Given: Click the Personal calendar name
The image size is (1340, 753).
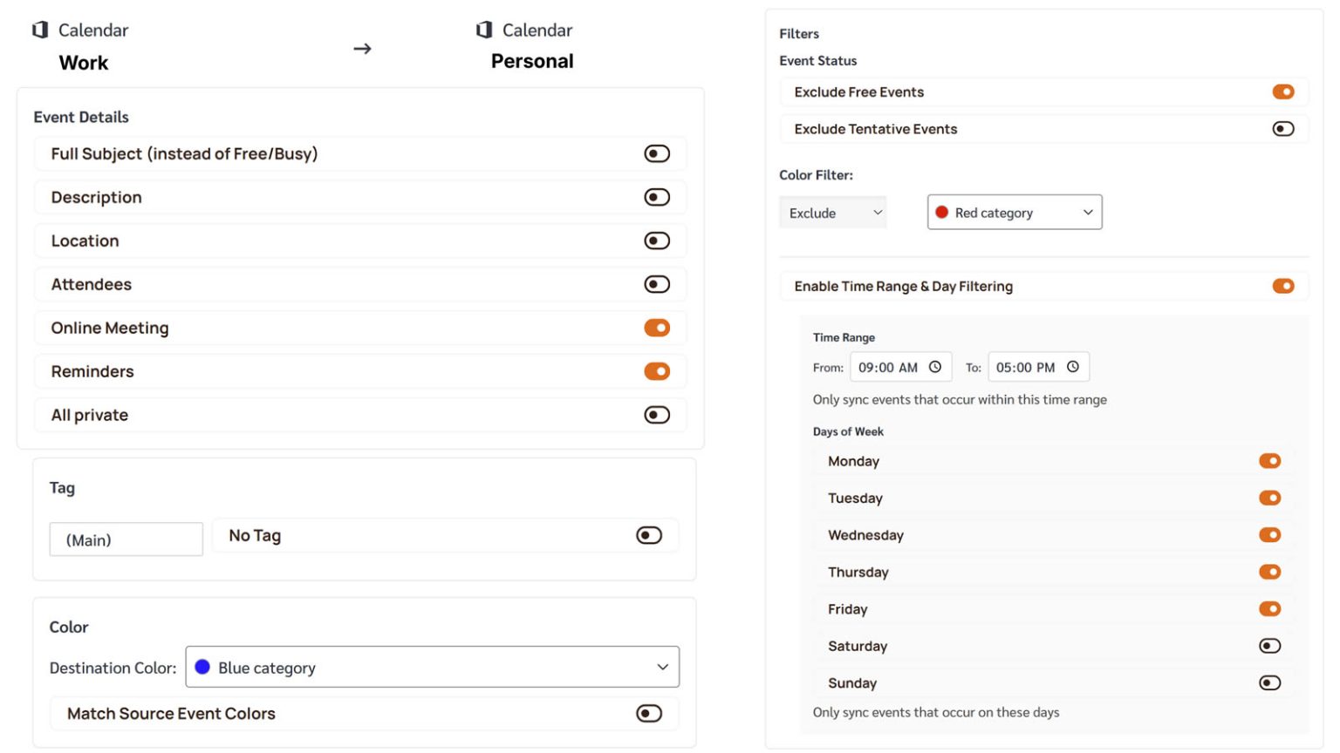Looking at the screenshot, I should click(x=532, y=61).
